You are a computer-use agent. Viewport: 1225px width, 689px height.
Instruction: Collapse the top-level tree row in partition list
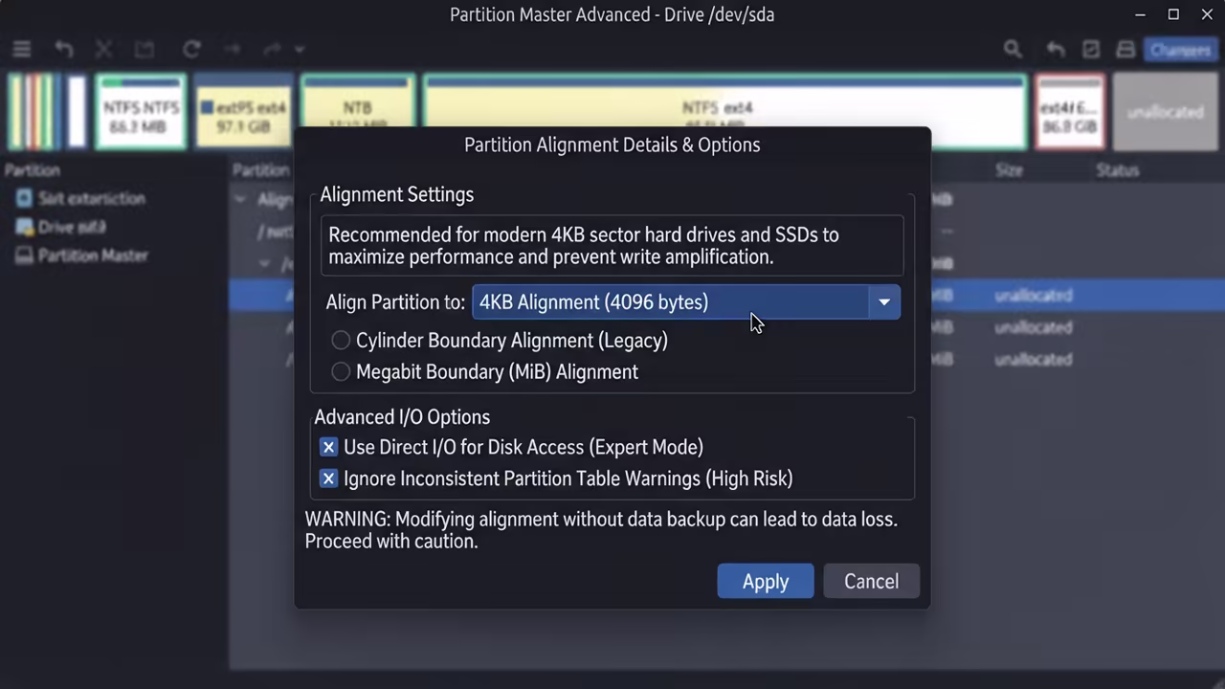coord(240,200)
